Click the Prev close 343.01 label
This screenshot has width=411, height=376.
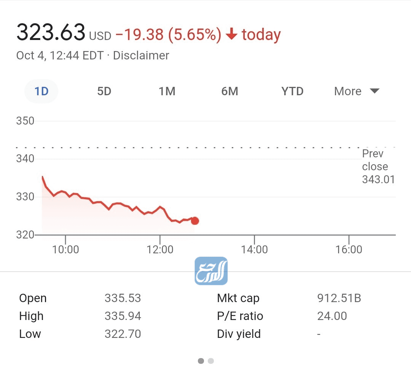[378, 166]
